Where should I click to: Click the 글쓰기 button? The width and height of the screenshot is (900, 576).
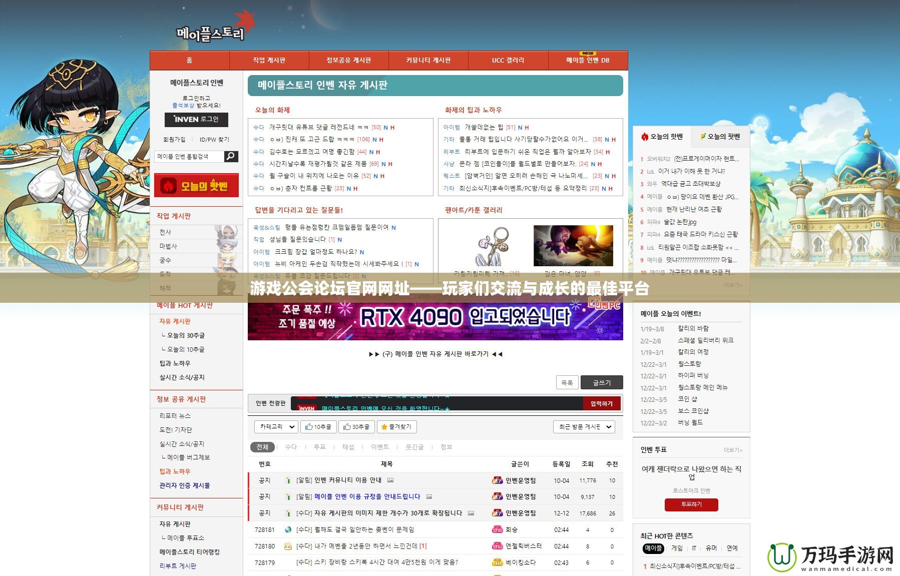(602, 382)
